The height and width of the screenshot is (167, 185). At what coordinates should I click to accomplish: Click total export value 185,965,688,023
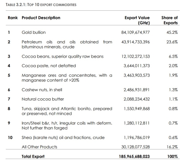pyautogui.click(x=134, y=157)
